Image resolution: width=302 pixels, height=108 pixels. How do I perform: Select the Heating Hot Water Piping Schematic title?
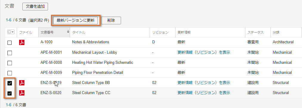pyautogui.click(x=103, y=63)
